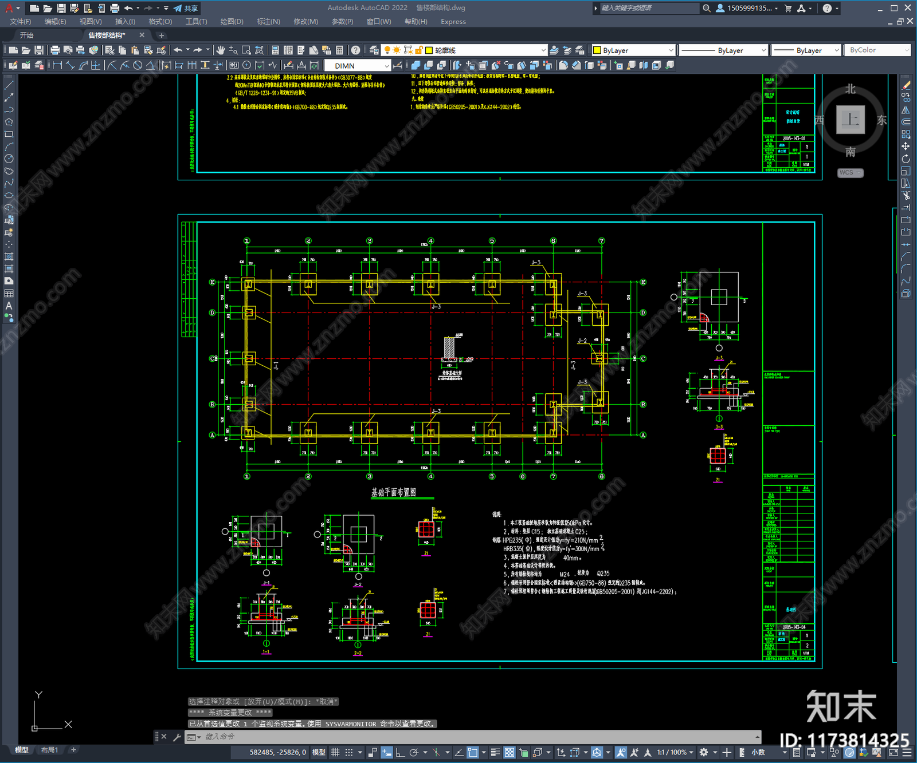
Task: Select the Polygon draw tool
Action: pos(9,122)
